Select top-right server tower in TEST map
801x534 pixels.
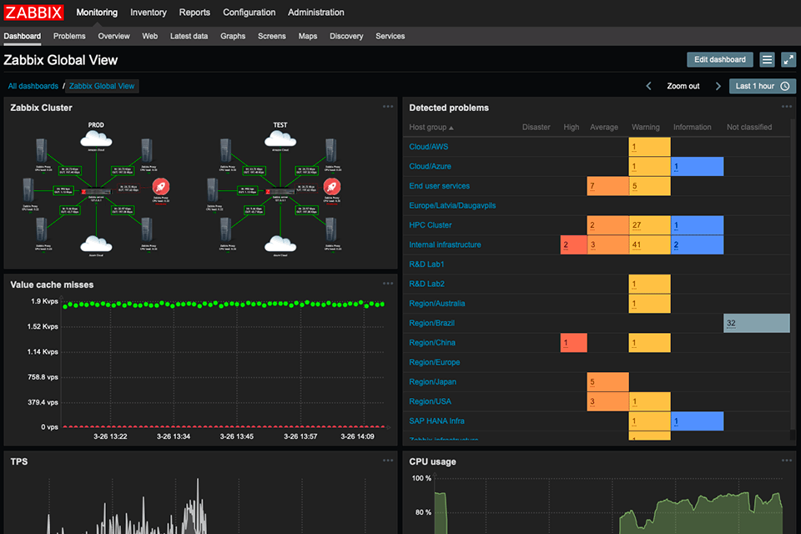coord(331,150)
